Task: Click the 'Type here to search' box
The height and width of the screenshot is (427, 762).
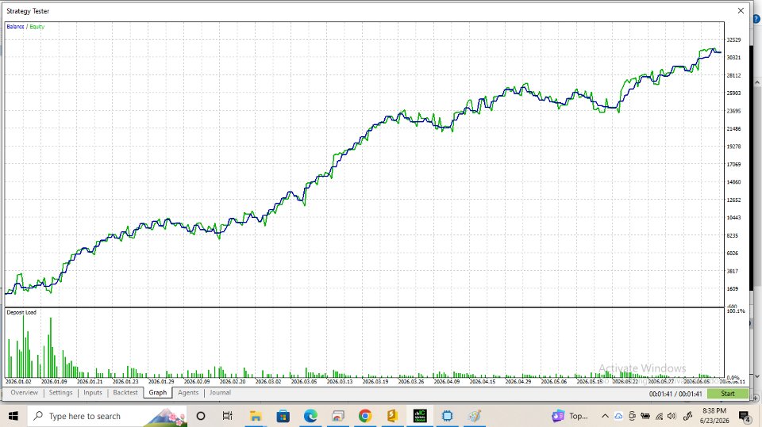Action: click(106, 416)
